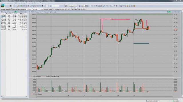
Task: Open the Расширения menu
Action: (x=29, y=3)
